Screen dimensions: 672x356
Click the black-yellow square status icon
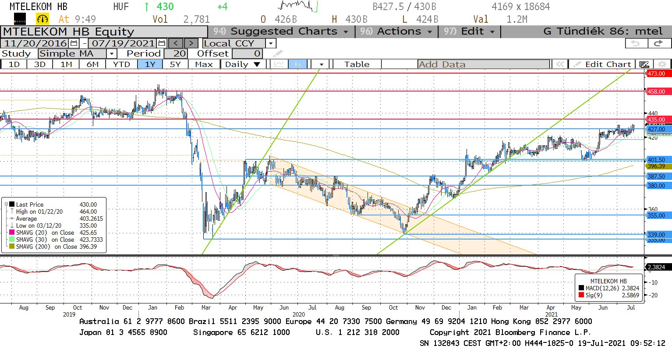click(20, 19)
